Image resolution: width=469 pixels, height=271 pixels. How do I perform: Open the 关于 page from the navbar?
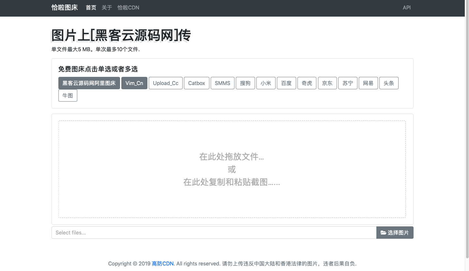coord(107,7)
